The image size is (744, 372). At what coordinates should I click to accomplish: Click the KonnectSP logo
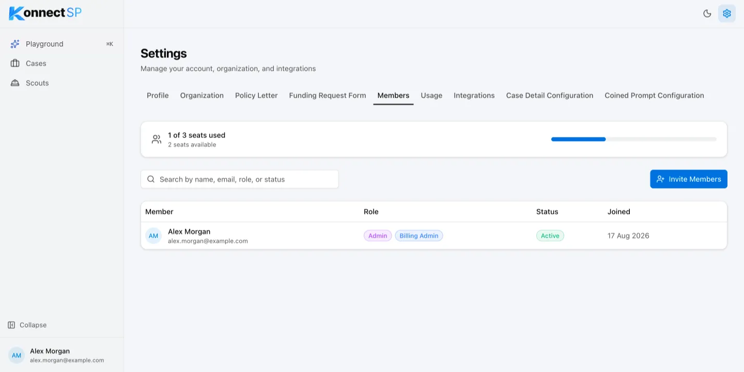coord(45,13)
